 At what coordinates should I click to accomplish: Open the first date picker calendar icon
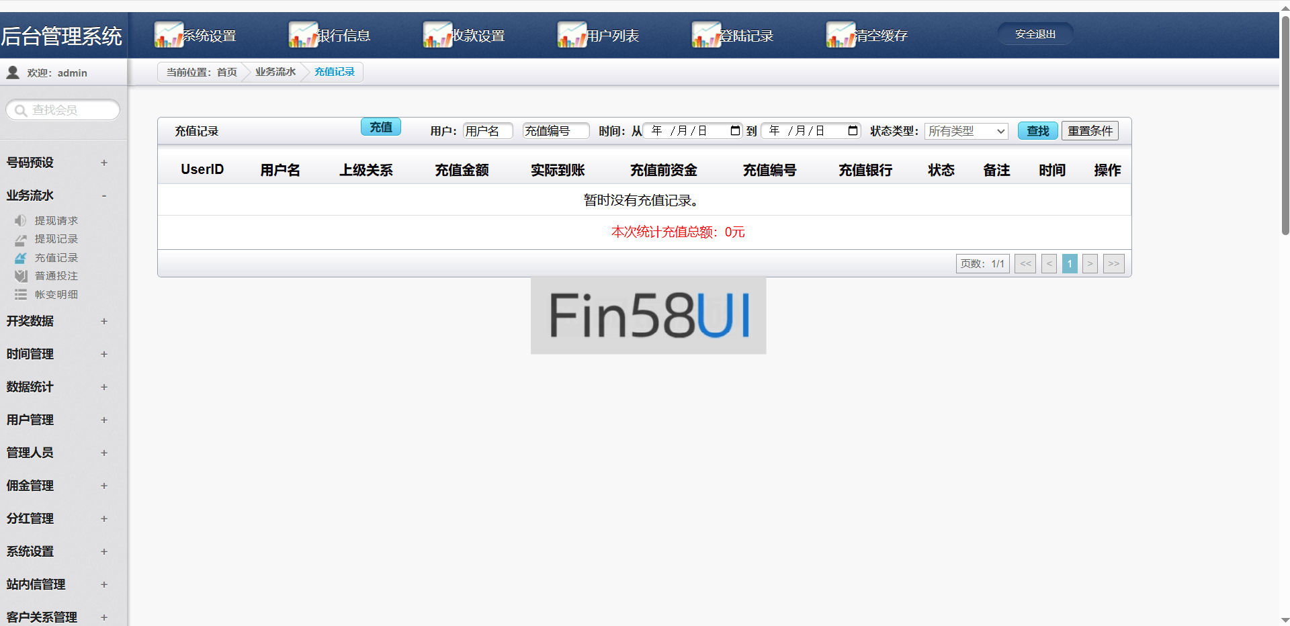point(734,130)
